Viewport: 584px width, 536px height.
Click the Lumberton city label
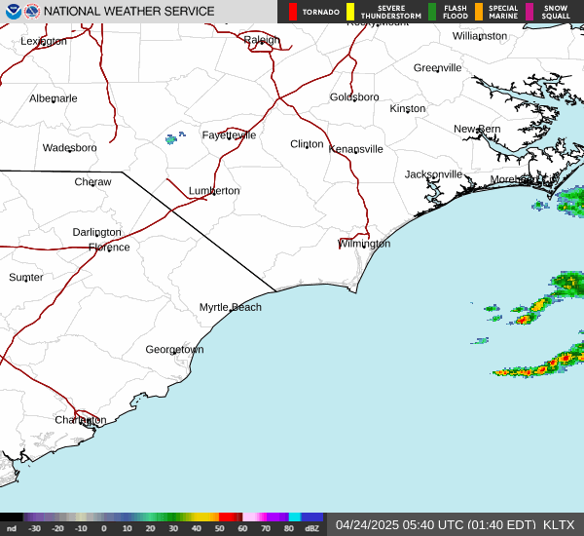[214, 191]
